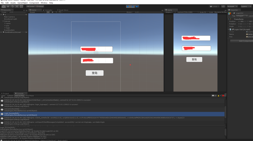
Task: Select Main Camera in Hierarchy
Action: point(9,17)
